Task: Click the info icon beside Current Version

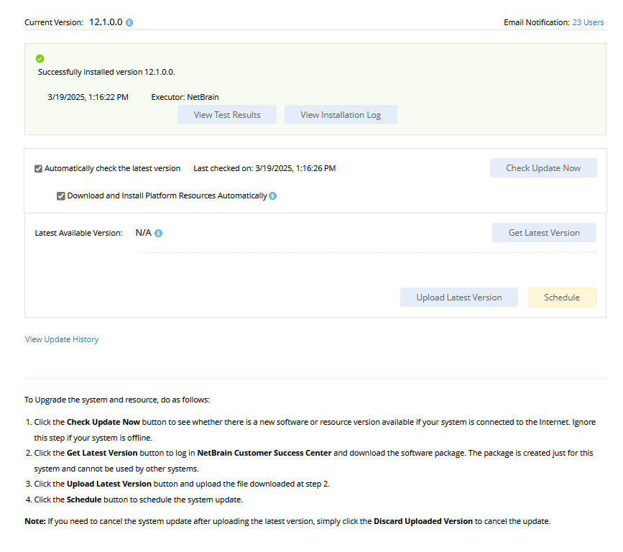Action: pyautogui.click(x=129, y=23)
